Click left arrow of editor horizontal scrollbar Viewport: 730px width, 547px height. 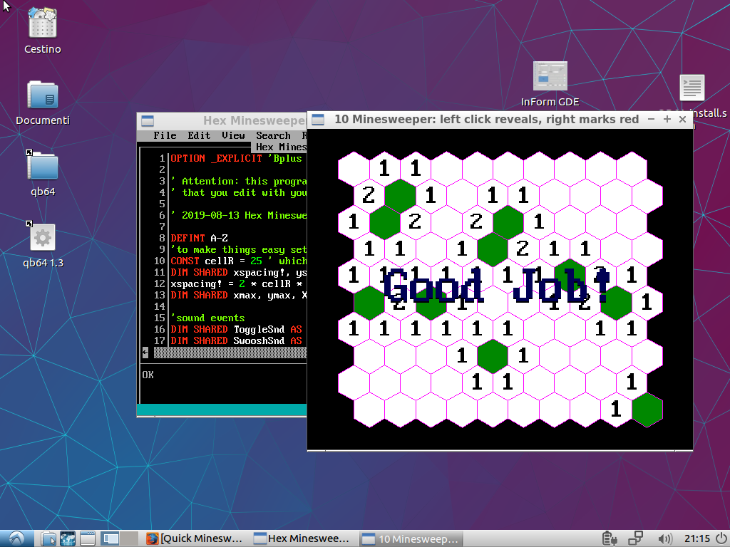[145, 352]
